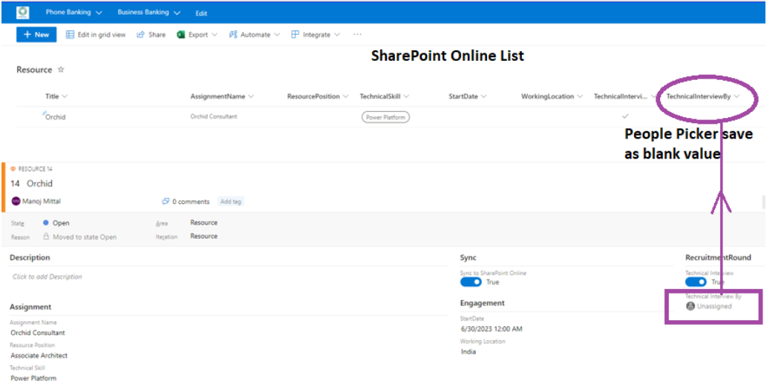Click the New item button
Viewport: 784px width, 384px height.
tap(36, 34)
